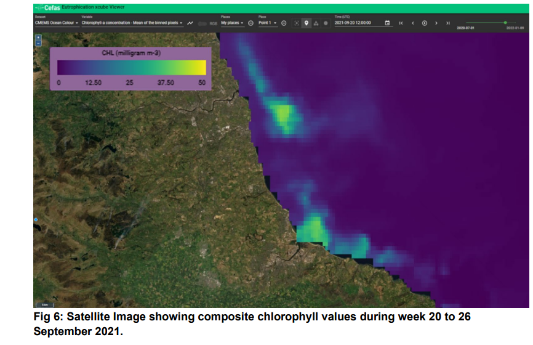Select the draw polygon tool
The height and width of the screenshot is (345, 533).
point(316,23)
